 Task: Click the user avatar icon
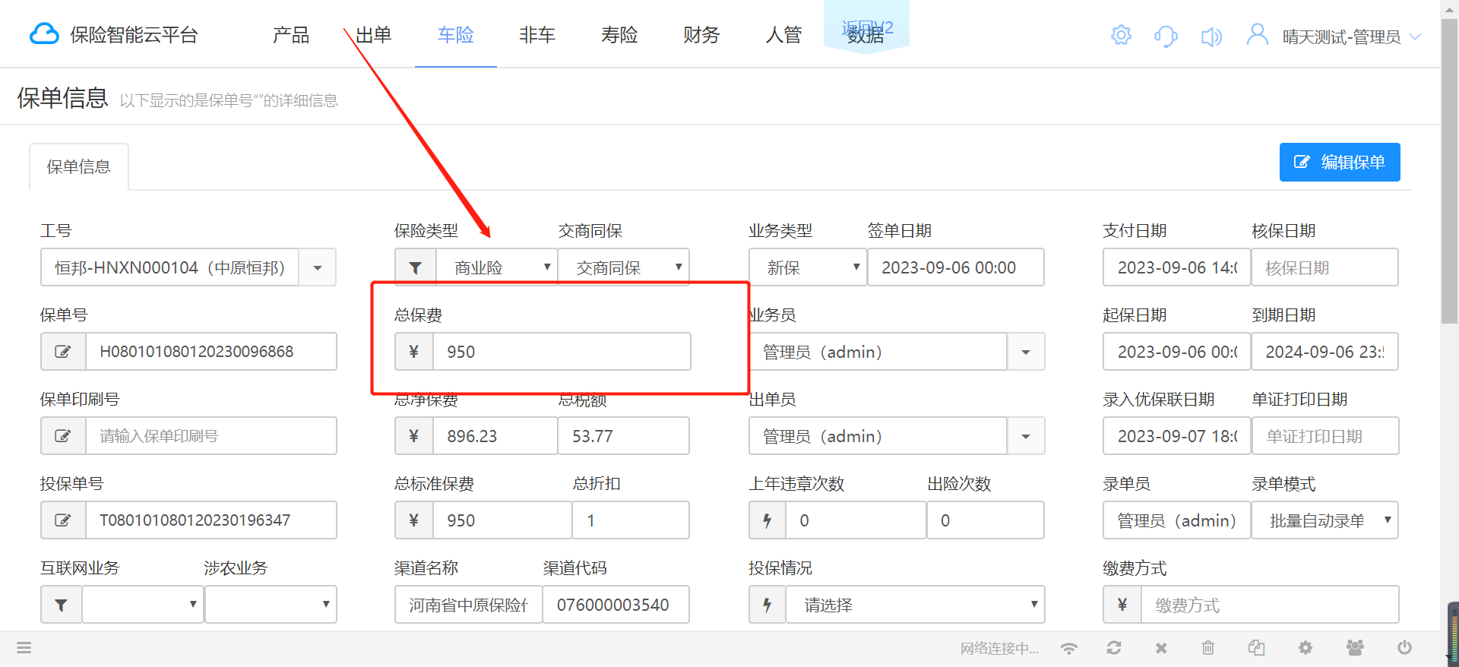(x=1258, y=34)
